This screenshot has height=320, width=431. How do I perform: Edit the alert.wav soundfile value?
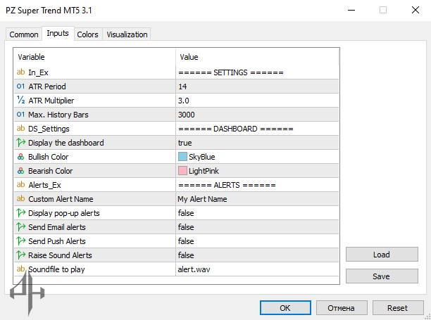[194, 269]
